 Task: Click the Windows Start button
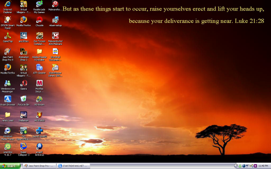(9, 166)
